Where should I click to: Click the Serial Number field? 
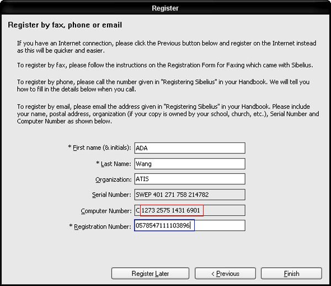190,194
